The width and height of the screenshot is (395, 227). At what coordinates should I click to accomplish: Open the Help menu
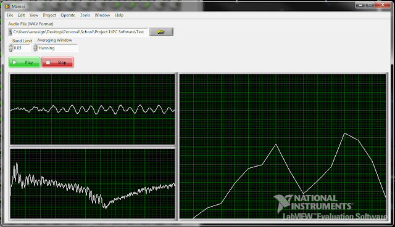click(x=119, y=15)
